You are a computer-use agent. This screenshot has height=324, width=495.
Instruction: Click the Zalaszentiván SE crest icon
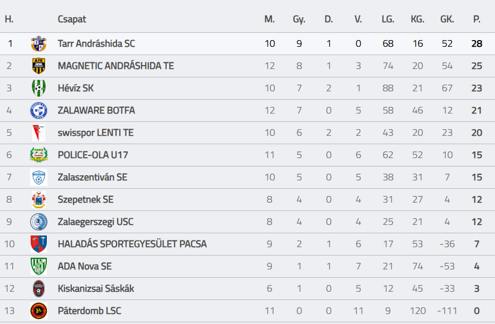38,178
